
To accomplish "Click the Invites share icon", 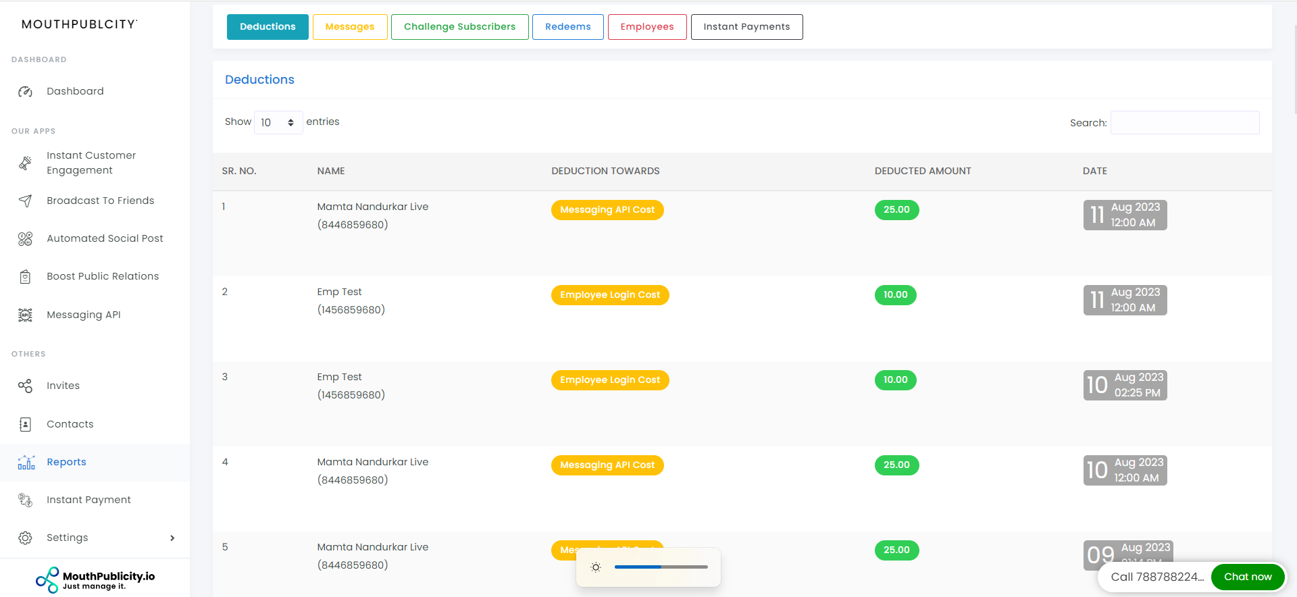I will pos(25,386).
